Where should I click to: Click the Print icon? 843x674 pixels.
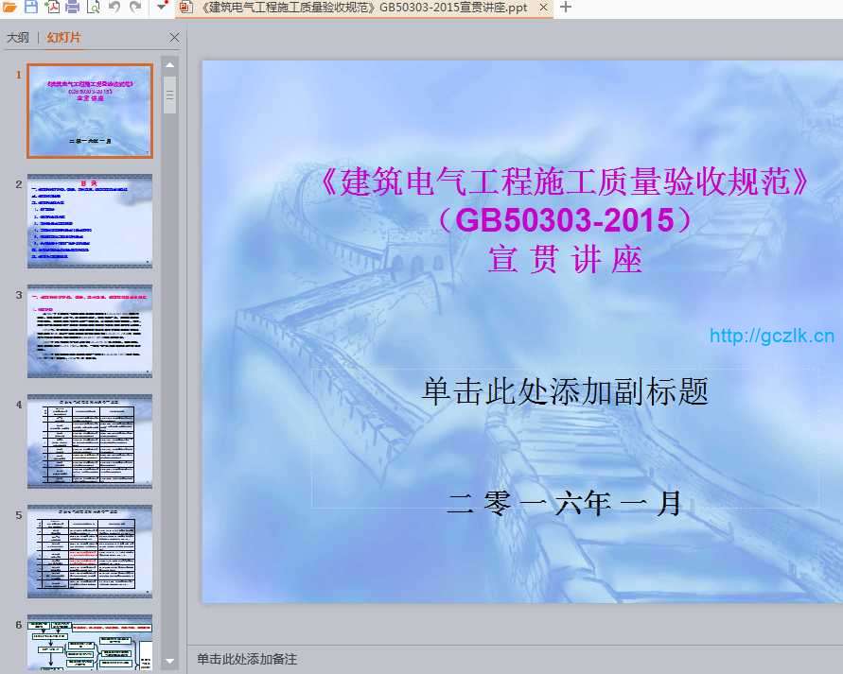72,8
